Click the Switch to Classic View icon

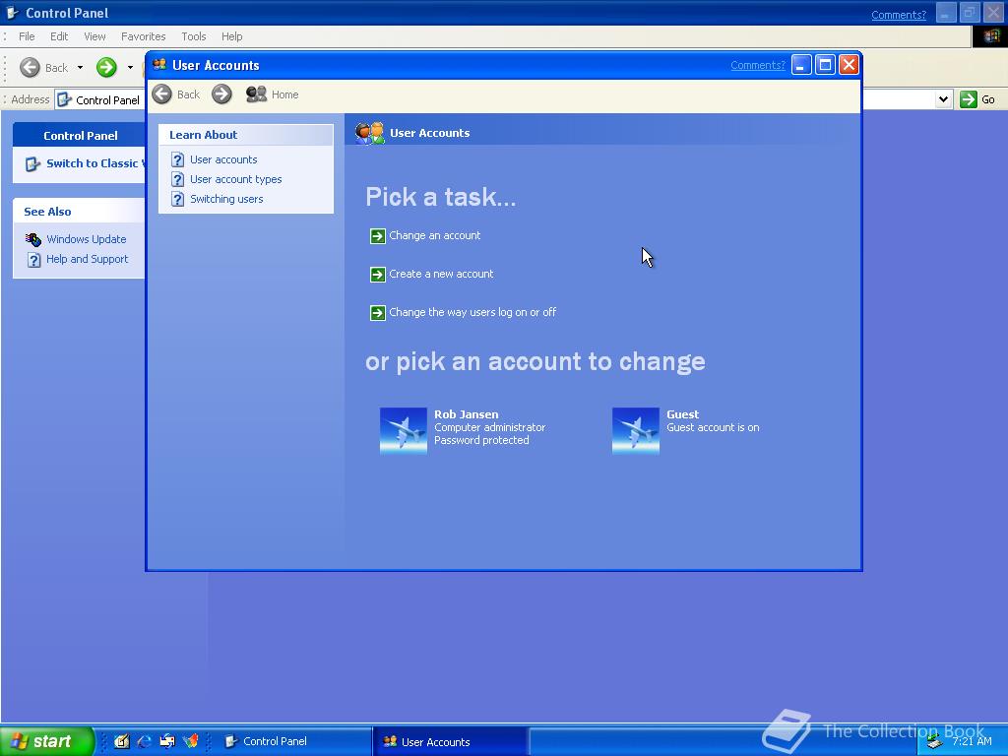(x=32, y=164)
